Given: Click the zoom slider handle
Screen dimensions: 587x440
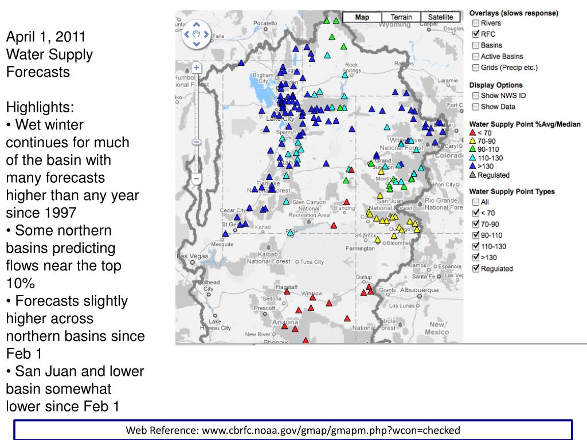Looking at the screenshot, I should [x=197, y=142].
